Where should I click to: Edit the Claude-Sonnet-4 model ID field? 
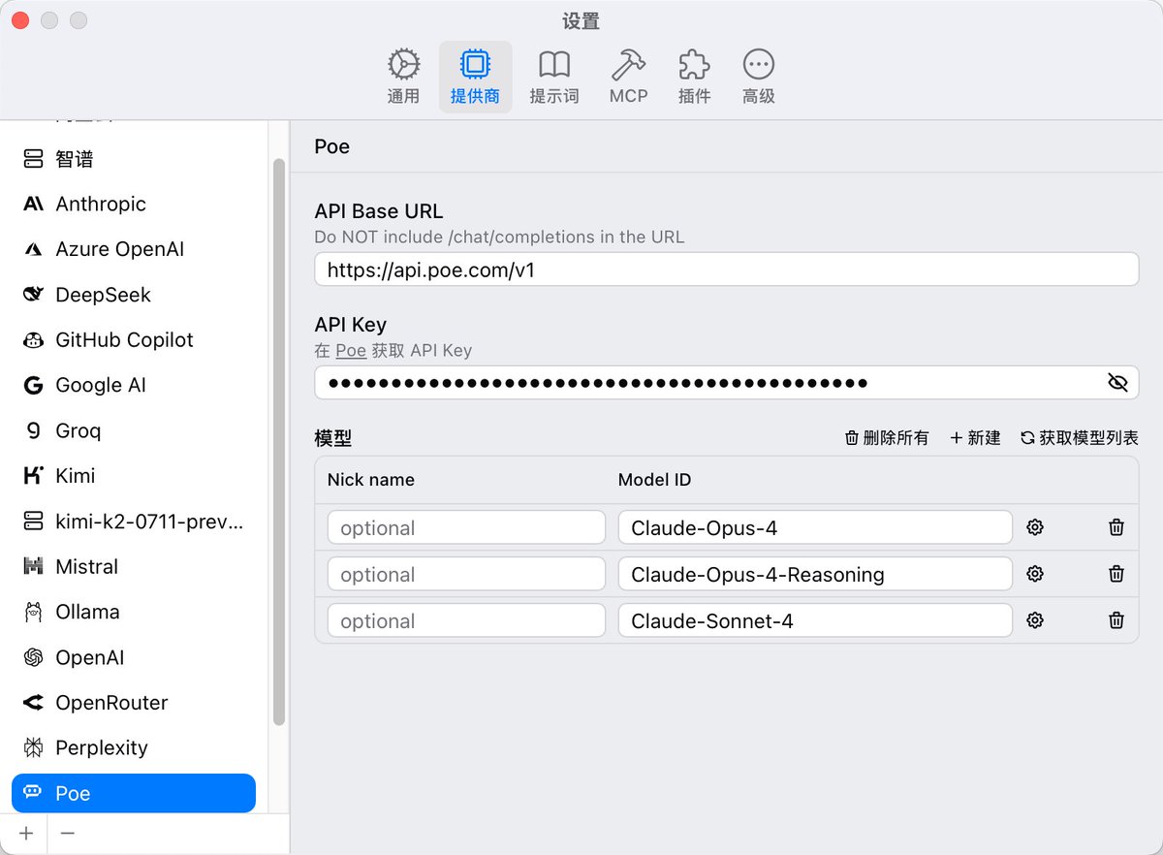815,620
